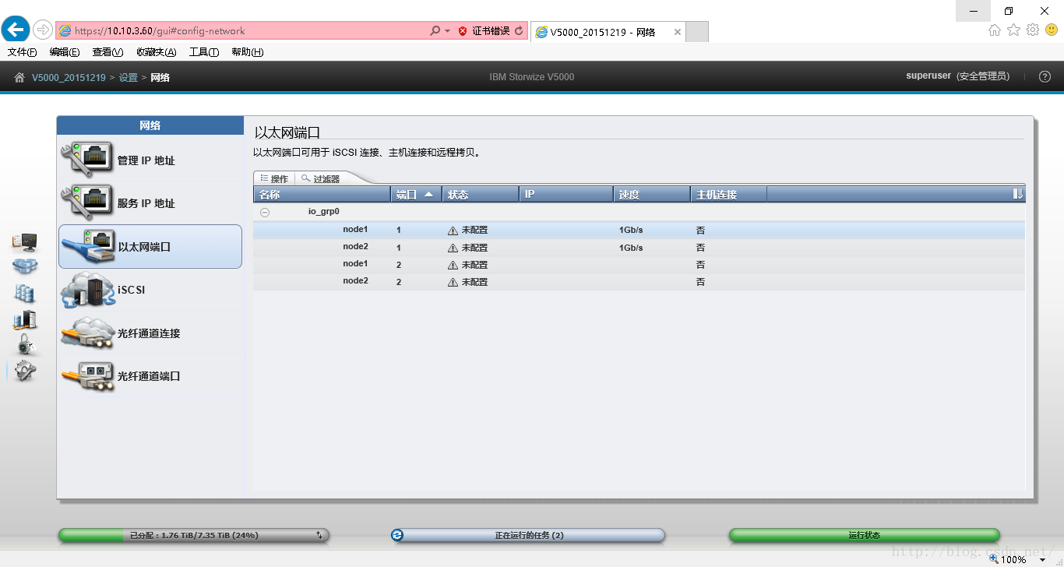The image size is (1064, 567).
Task: Open the 收藏夹(A) menu
Action: click(157, 52)
